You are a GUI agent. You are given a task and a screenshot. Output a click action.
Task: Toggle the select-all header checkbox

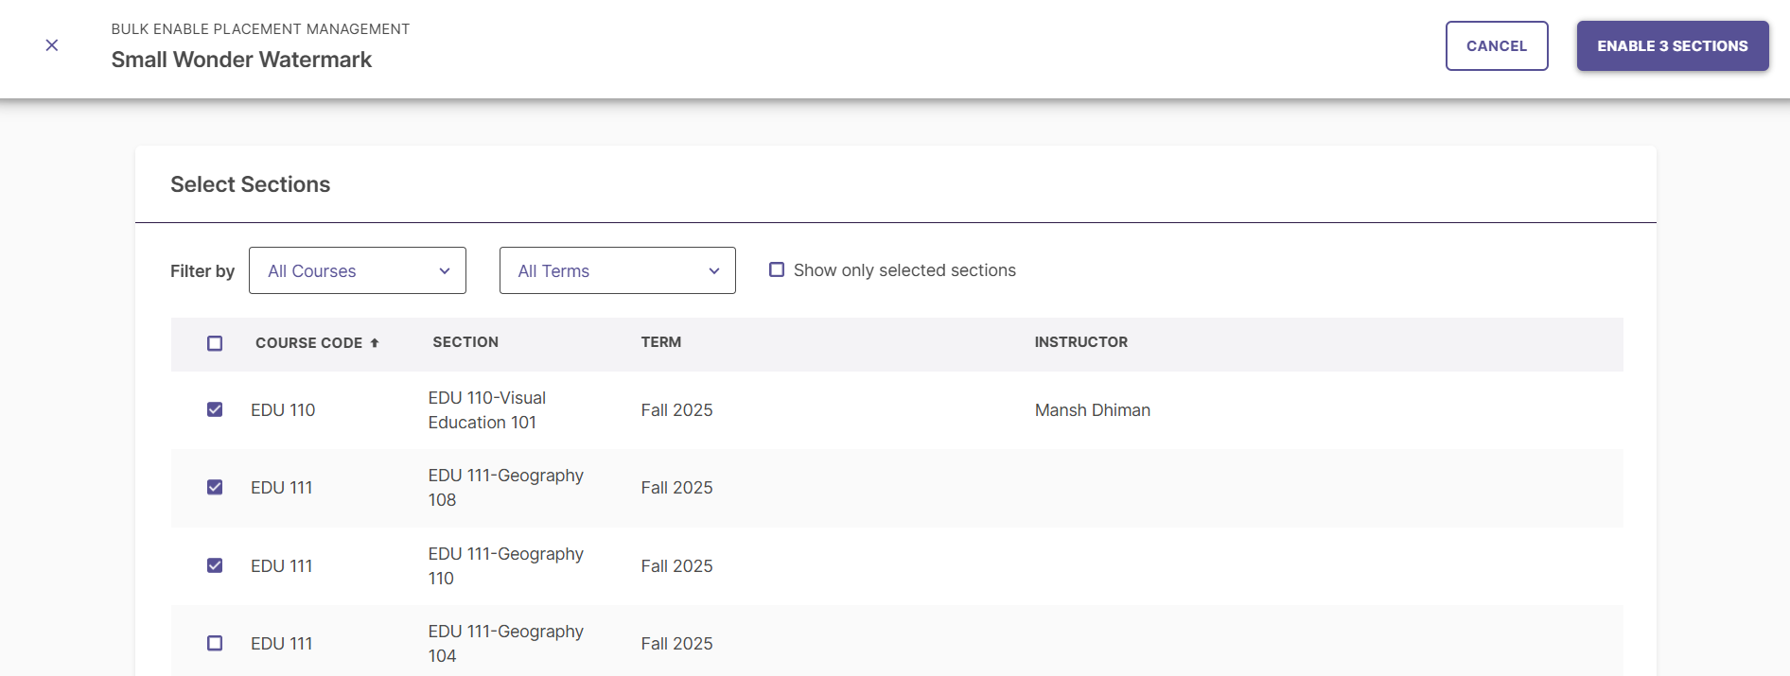coord(215,343)
